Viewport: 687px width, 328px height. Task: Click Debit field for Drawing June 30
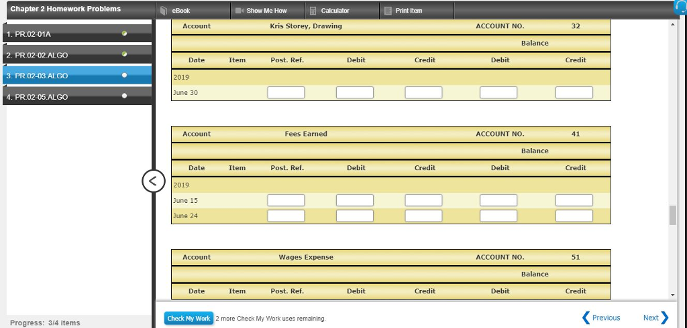point(355,92)
